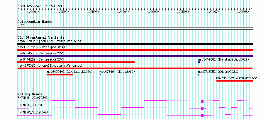This screenshot has width=261, height=119.
Task: Click the purple nsv6564558 variant bar
Action: [x=135, y=56]
